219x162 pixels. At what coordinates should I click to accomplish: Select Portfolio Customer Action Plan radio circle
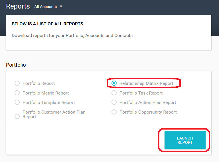click(x=17, y=116)
